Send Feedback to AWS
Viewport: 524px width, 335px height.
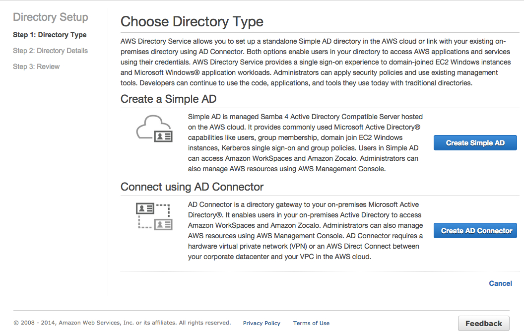483,323
